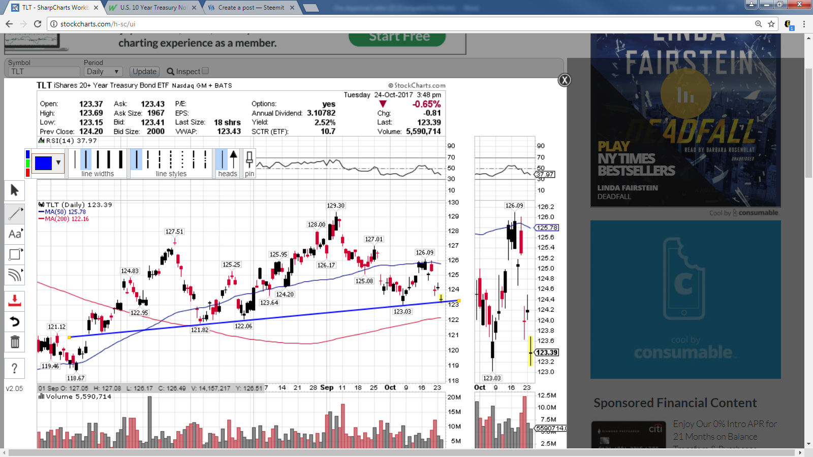Open the blue color picker dropdown
Viewport: 813px width, 457px height.
click(48, 163)
